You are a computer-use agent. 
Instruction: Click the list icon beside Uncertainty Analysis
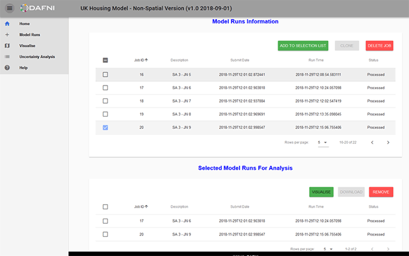[x=7, y=57]
